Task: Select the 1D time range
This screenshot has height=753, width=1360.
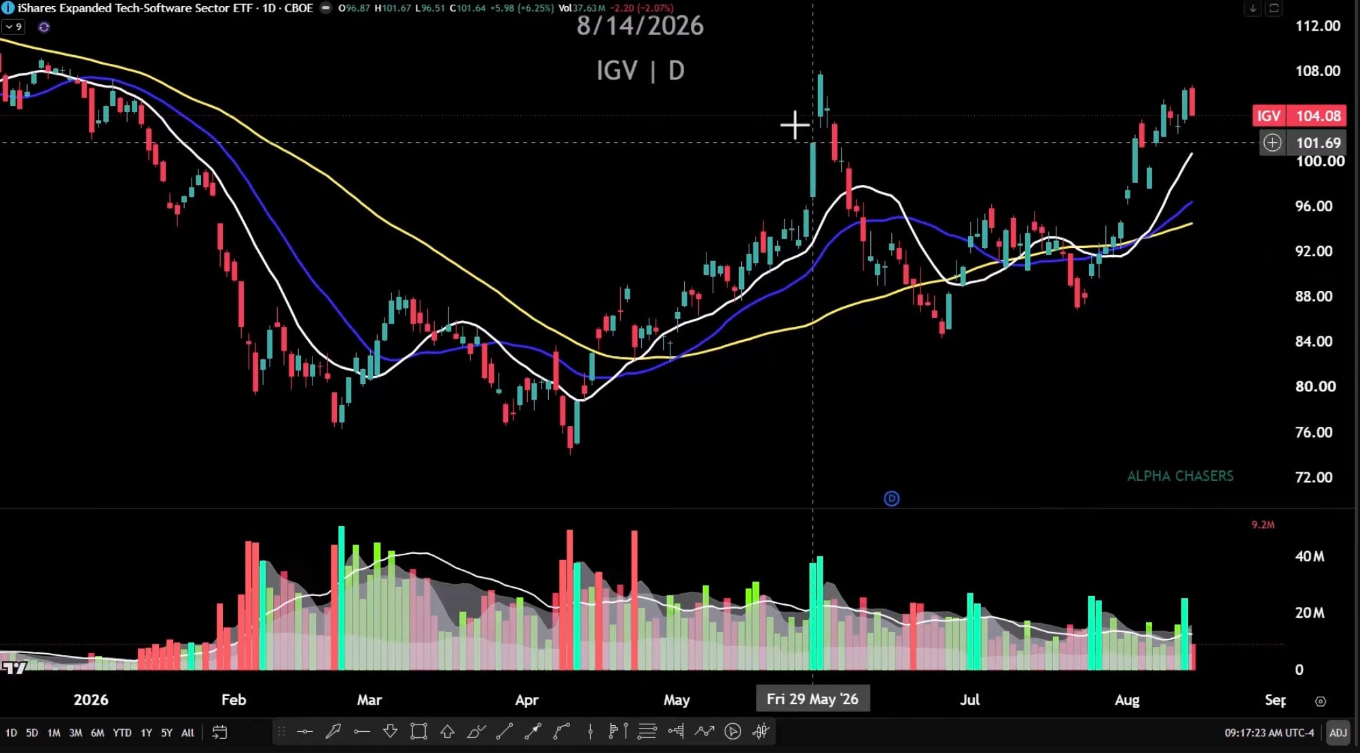Action: click(11, 733)
